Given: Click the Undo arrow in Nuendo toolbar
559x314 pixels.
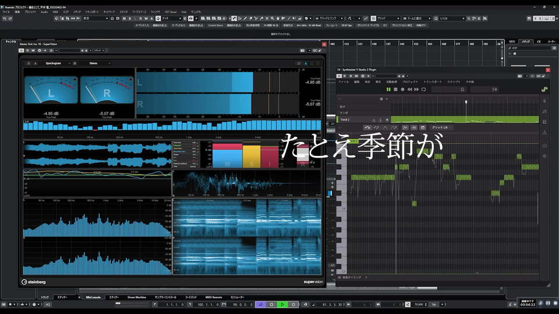Looking at the screenshot, I should pos(5,19).
